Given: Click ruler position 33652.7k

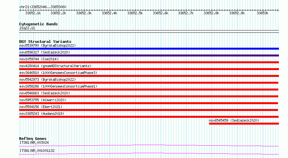Looking at the screenshot, I should click(x=186, y=13).
